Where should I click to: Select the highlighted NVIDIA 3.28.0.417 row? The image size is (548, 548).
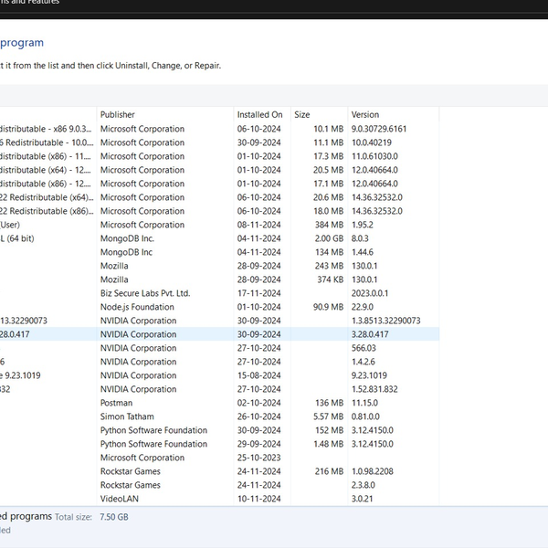138,334
